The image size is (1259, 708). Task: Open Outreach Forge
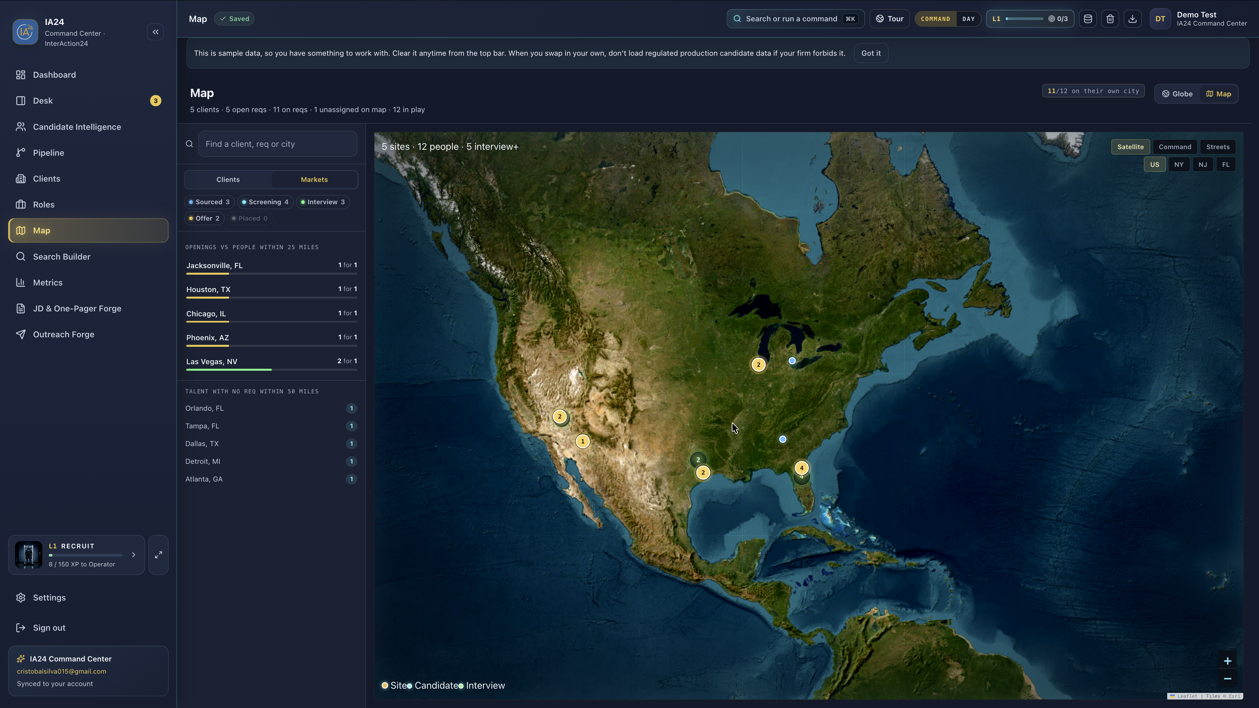click(89, 334)
